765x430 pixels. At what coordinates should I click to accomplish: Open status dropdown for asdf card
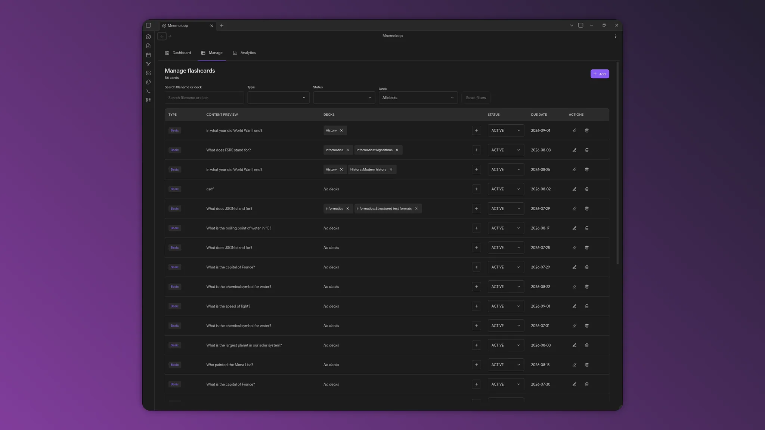(x=506, y=189)
